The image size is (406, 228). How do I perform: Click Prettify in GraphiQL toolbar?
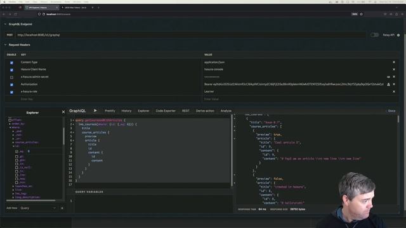click(x=110, y=111)
